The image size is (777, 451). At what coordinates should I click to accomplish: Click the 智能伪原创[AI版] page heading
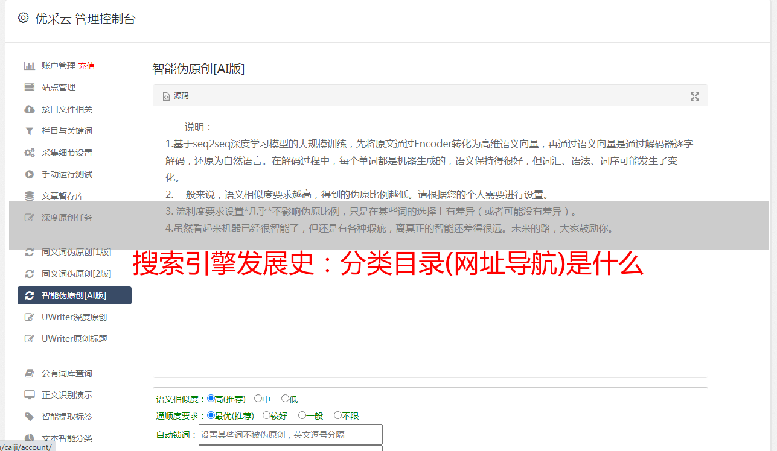[199, 69]
